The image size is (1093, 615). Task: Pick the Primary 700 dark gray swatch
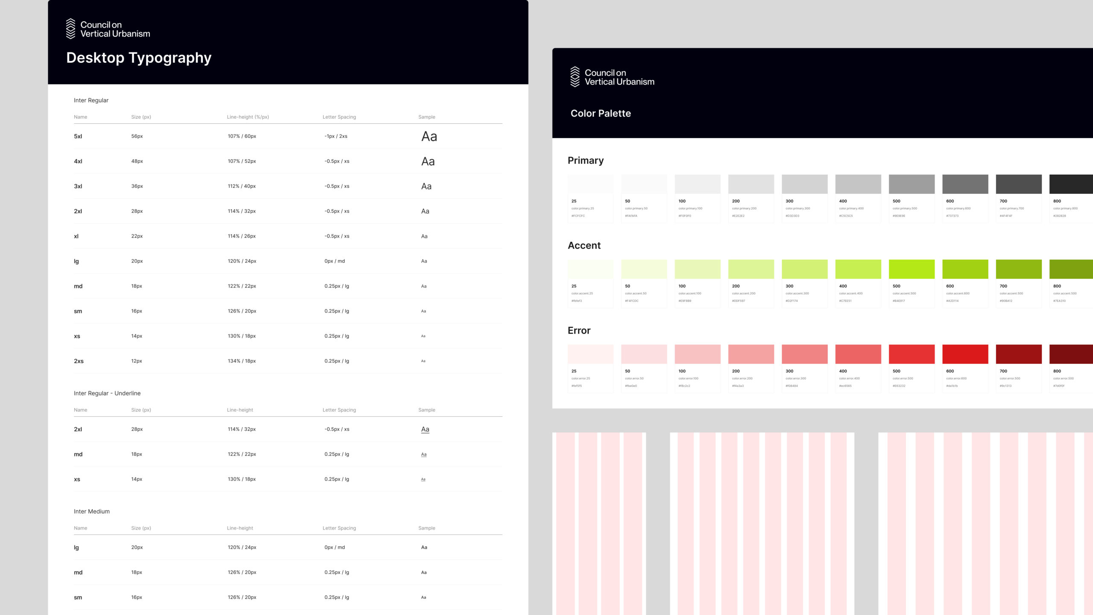click(x=1018, y=184)
